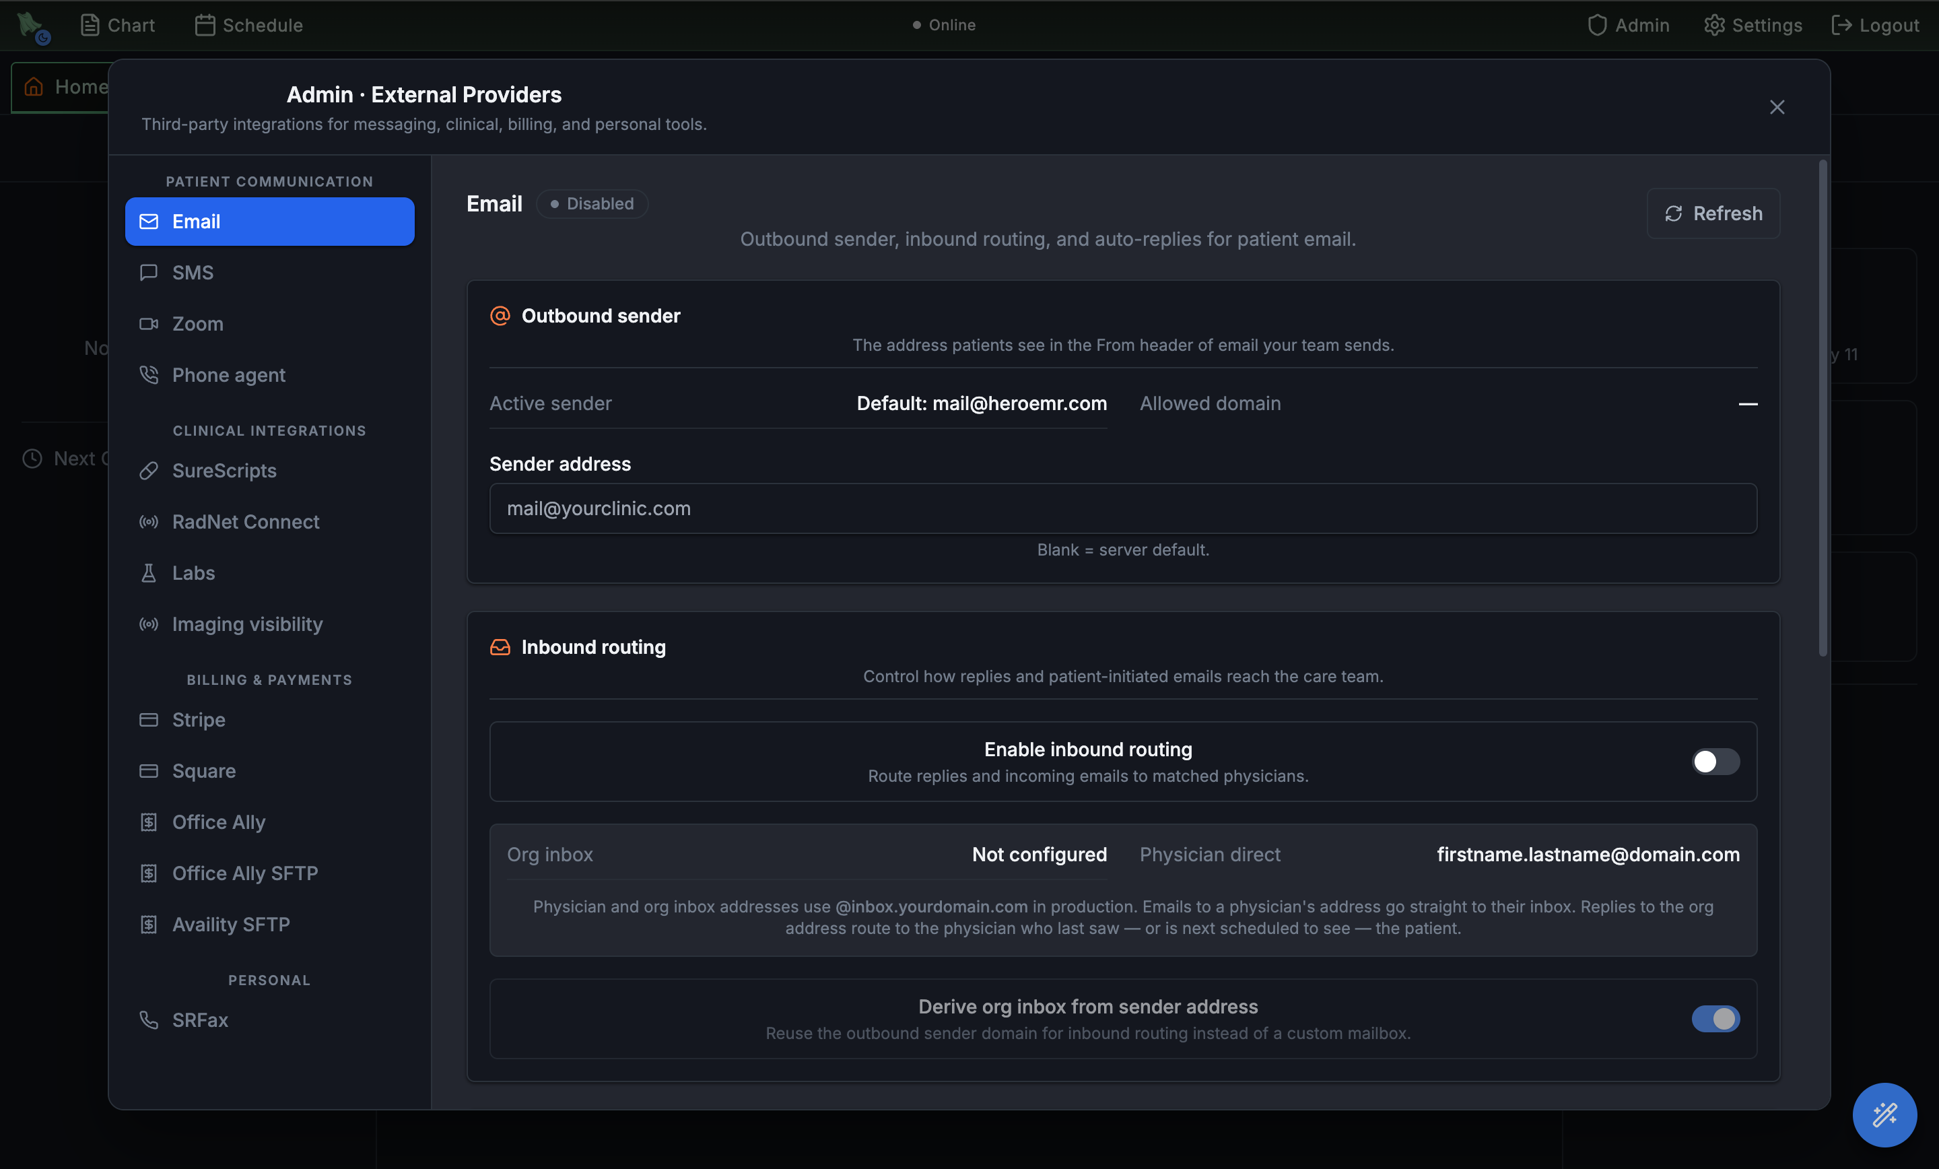Enable the inbound routing toggle
This screenshot has width=1939, height=1169.
1715,761
